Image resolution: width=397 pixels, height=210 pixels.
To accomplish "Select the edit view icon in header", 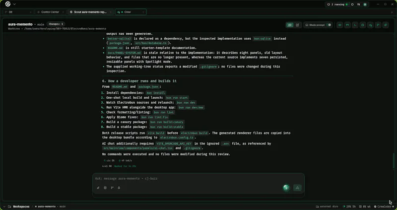I will point(297,25).
